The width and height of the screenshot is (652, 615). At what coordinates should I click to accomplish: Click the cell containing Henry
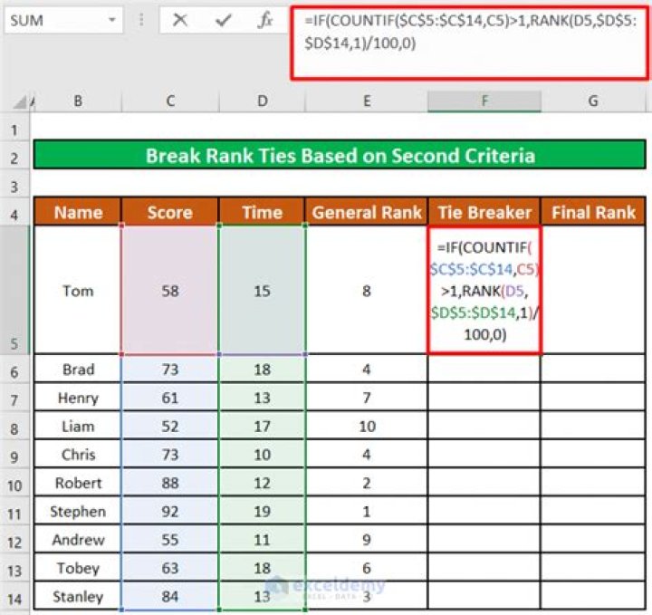point(78,398)
